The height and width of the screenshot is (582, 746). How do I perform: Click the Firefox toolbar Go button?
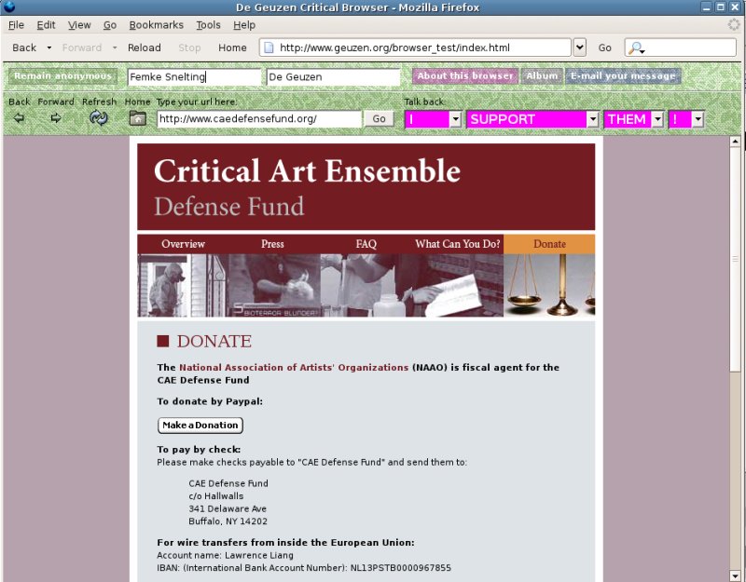pos(604,47)
